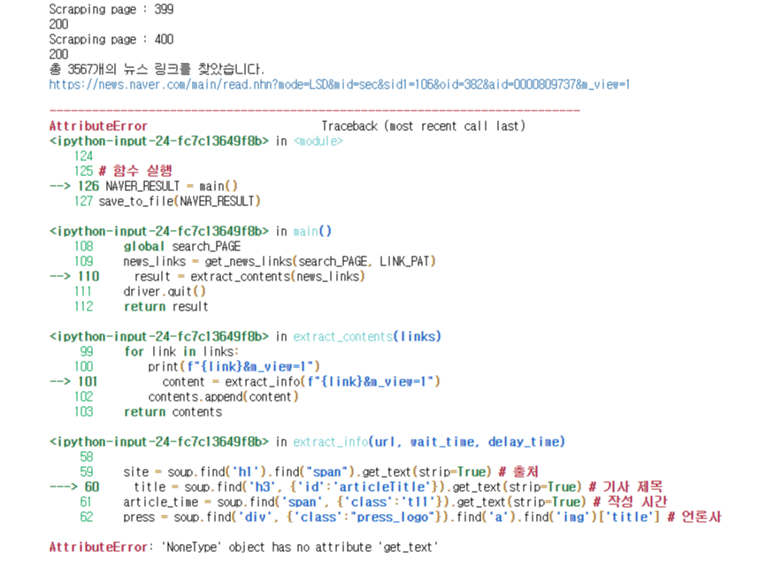Image resolution: width=782 pixels, height=567 pixels.
Task: Click the '# 기사 제목' comment
Action: point(626,487)
